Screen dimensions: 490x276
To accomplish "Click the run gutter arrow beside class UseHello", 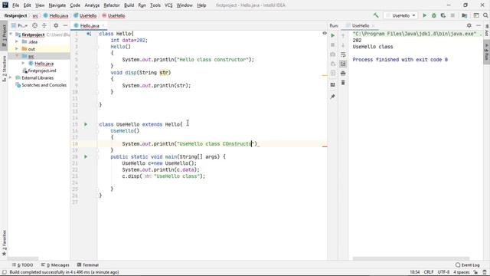I will pos(86,124).
